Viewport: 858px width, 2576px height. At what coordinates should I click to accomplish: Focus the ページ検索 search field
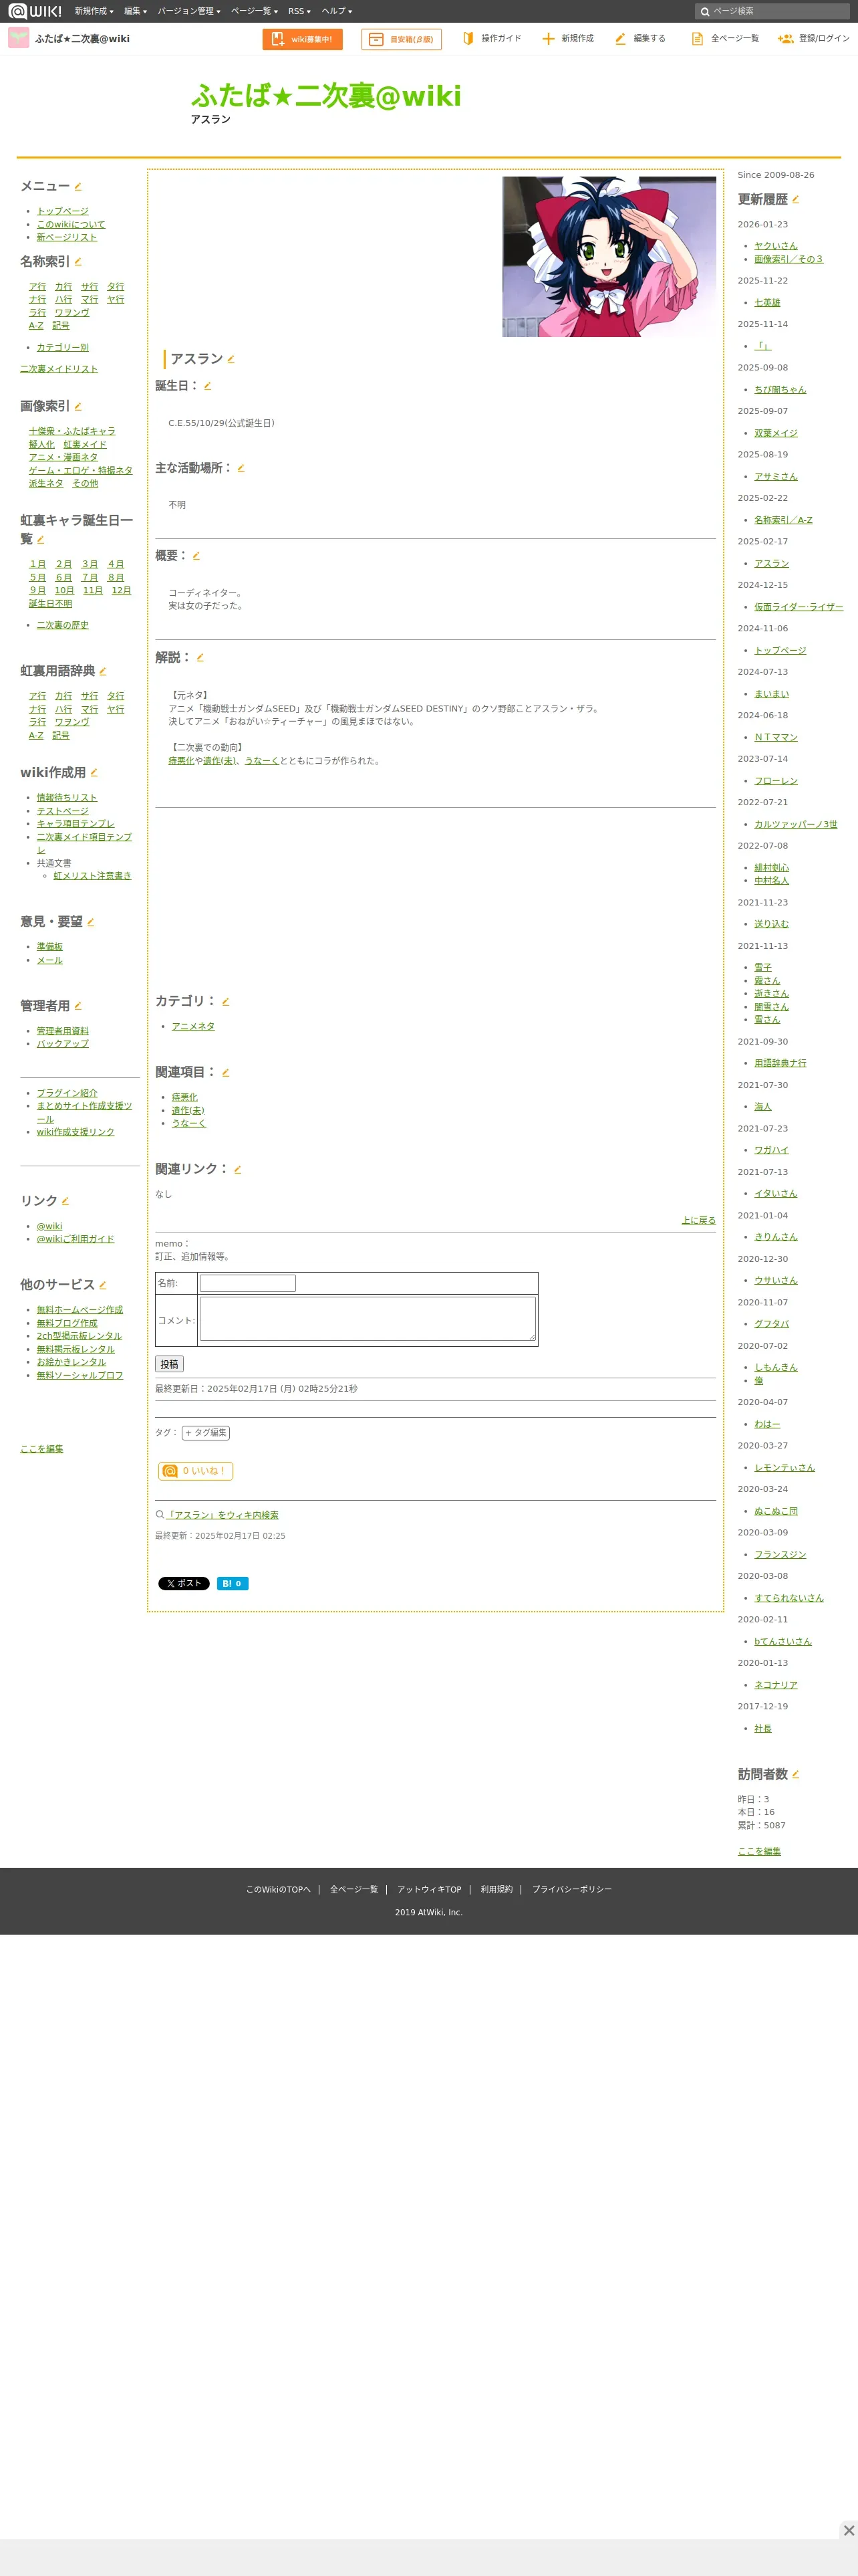click(772, 11)
